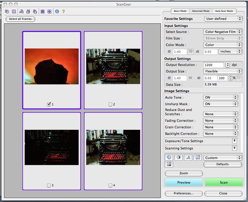Image resolution: width=248 pixels, height=202 pixels.
Task: Click the yellow question mark Help icon
Action: click(x=64, y=11)
